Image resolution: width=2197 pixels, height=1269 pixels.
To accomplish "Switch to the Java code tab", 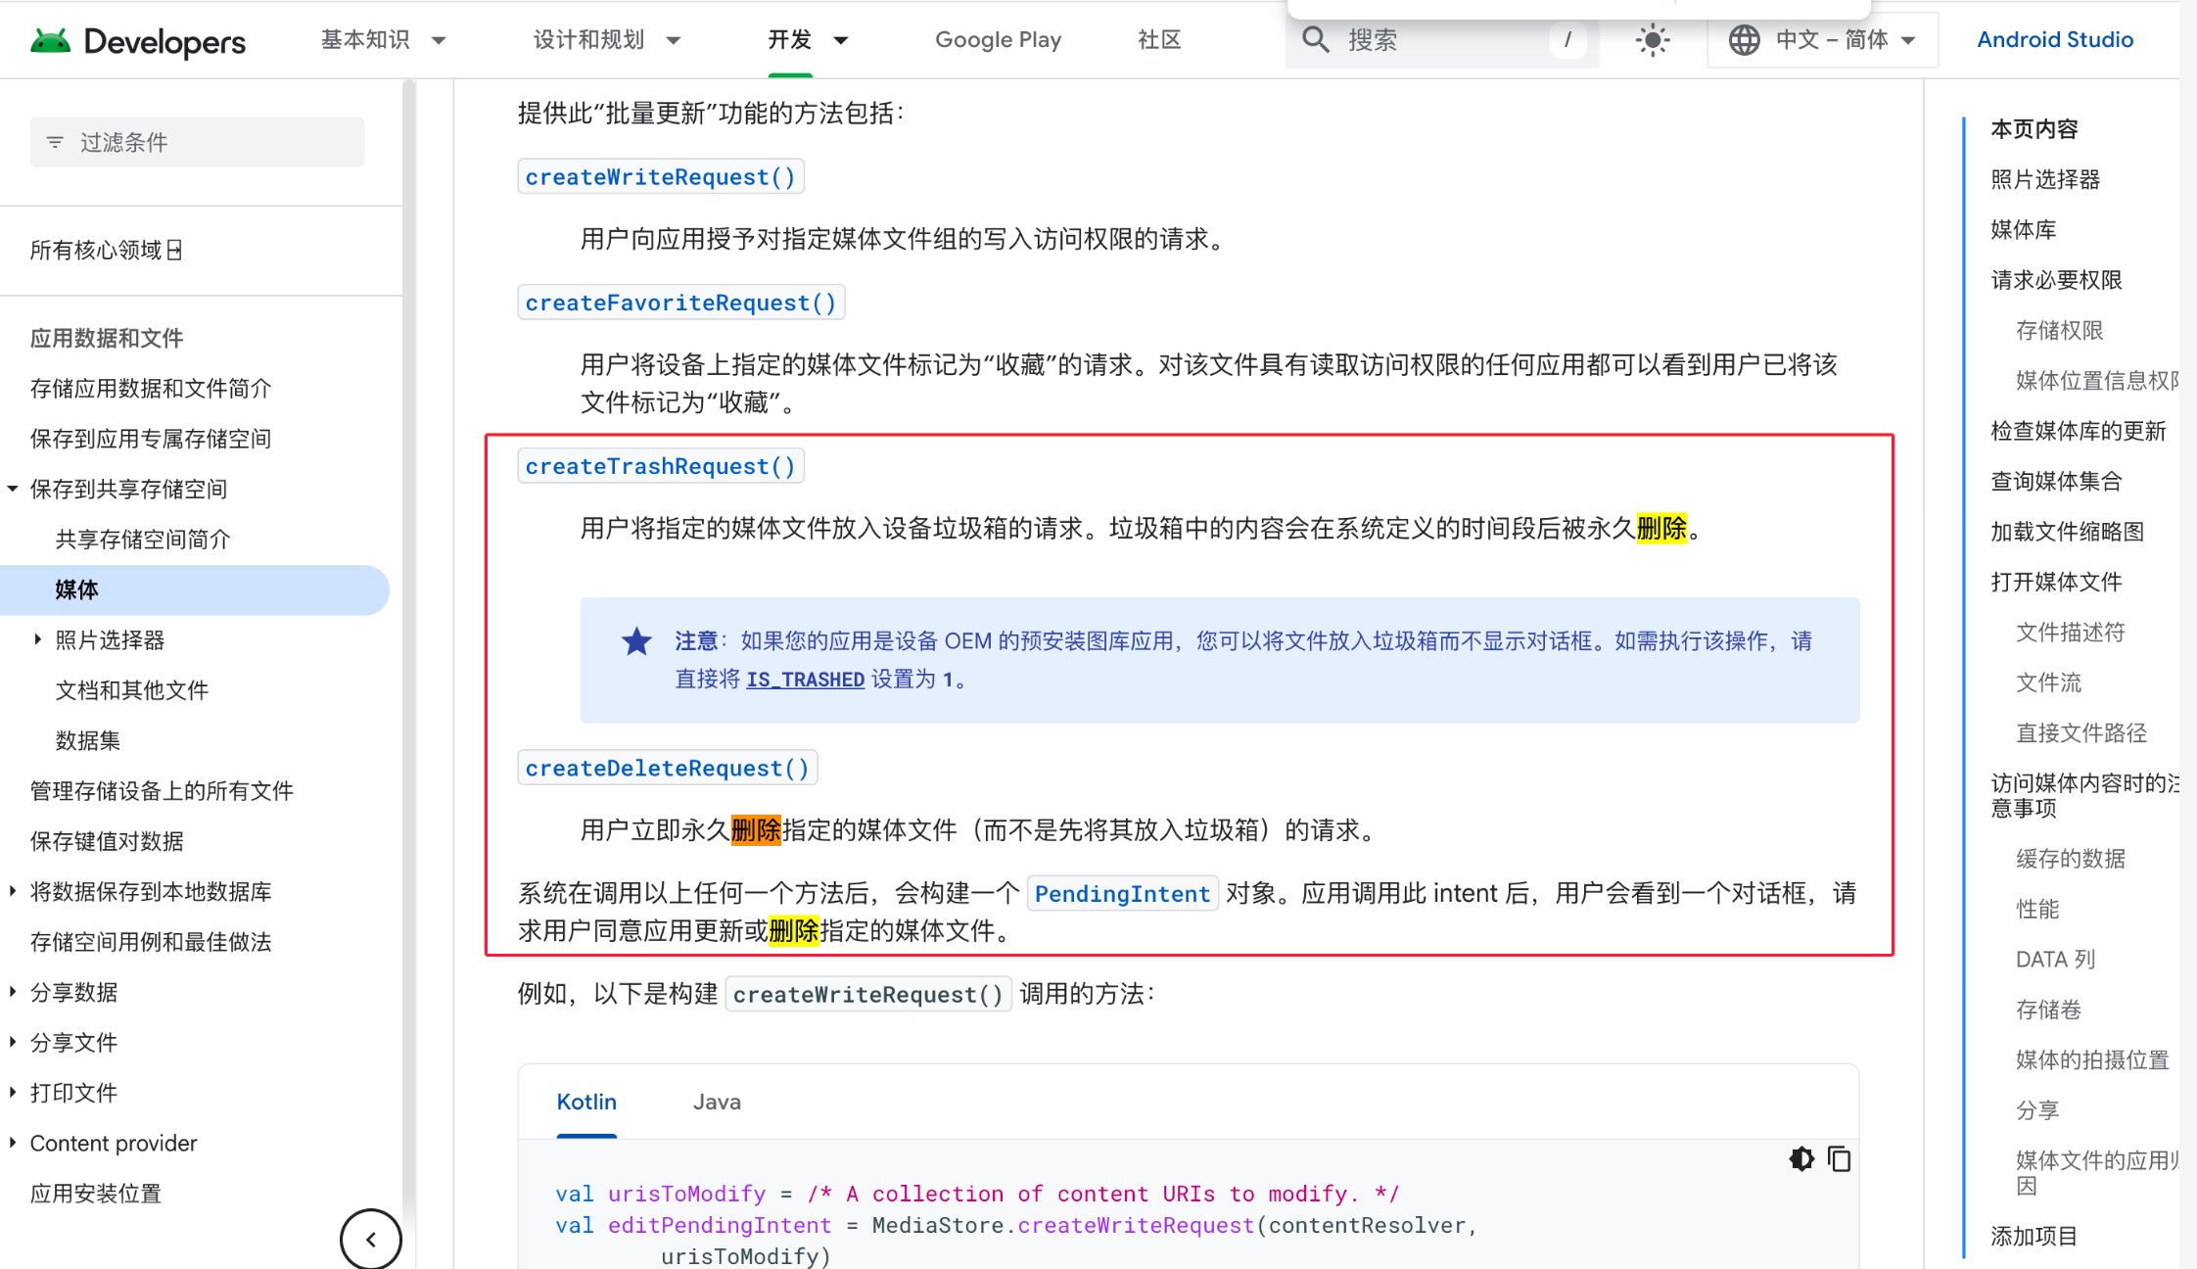I will 717,1102.
